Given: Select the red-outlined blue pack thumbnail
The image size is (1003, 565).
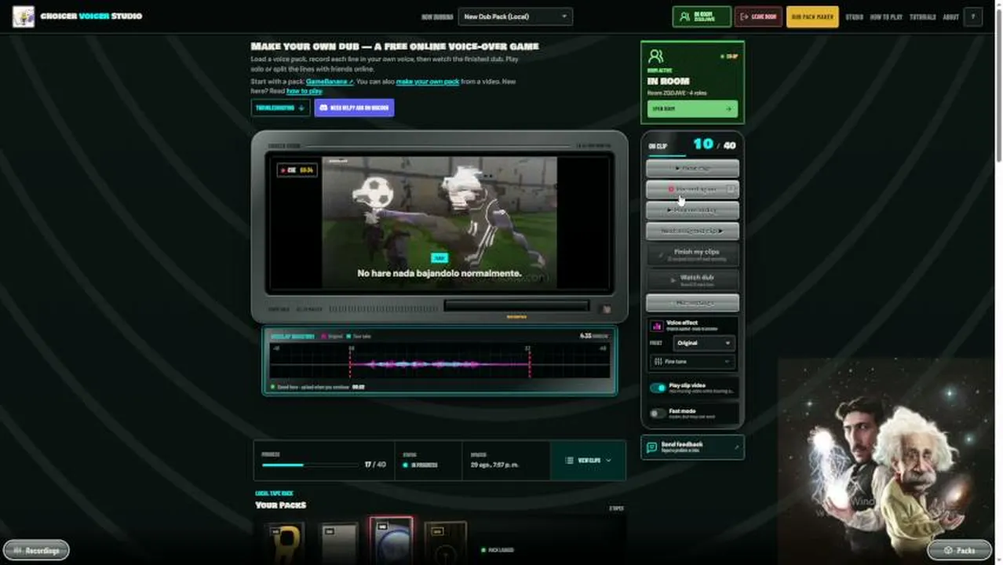Looking at the screenshot, I should (x=392, y=539).
